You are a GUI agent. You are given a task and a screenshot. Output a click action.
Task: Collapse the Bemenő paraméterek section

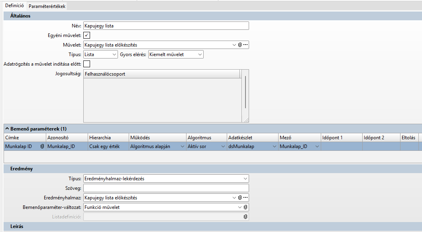tap(7, 129)
